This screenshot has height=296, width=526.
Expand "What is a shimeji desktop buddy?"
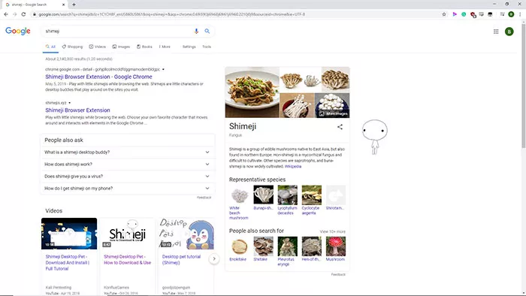(128, 153)
